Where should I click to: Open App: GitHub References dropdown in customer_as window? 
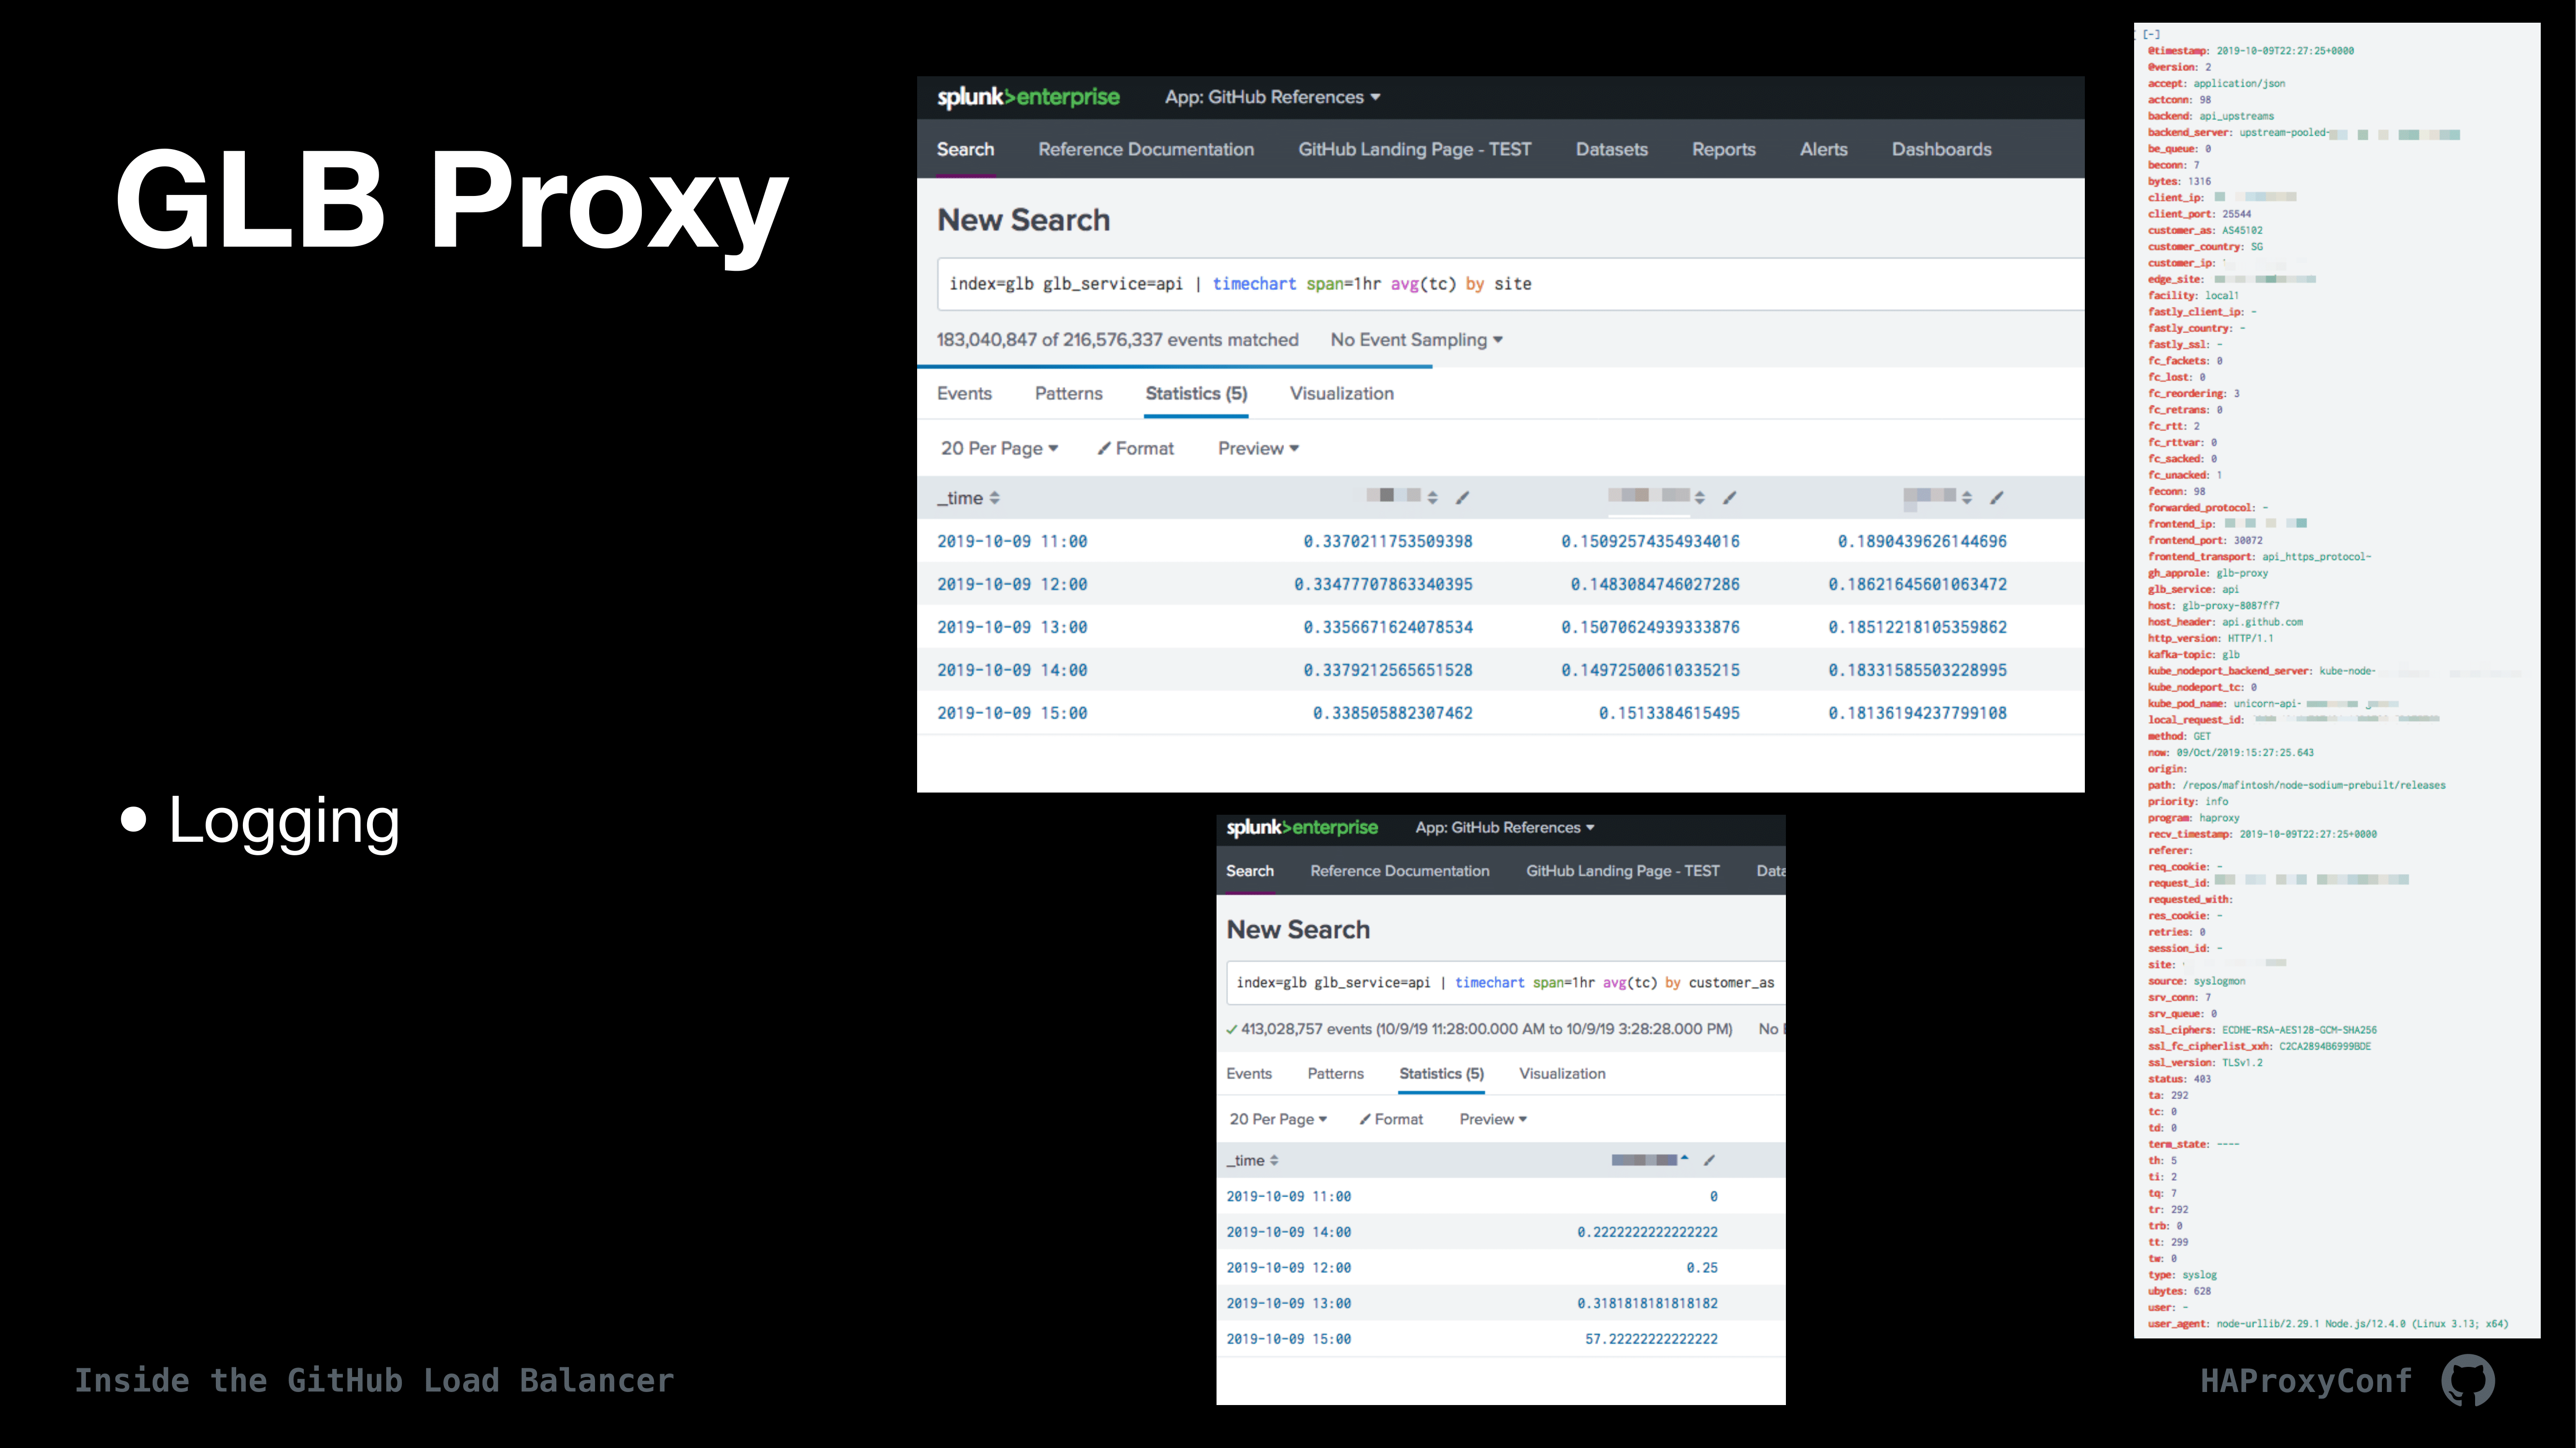[x=1505, y=827]
